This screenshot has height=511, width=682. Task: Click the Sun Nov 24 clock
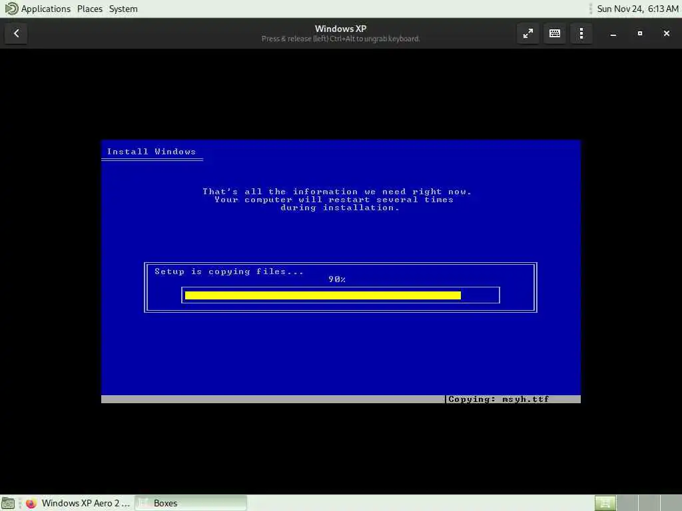point(637,9)
